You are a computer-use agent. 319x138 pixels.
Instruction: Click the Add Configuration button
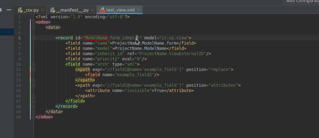tap(301, 1)
